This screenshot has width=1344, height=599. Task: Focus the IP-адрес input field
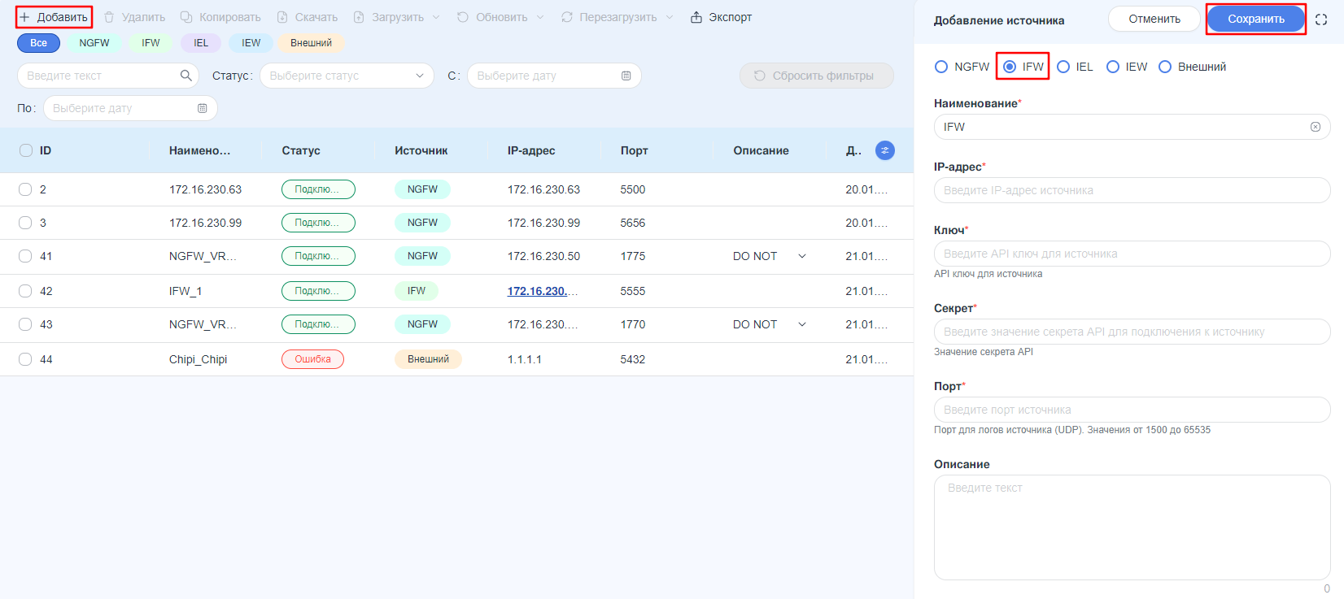[x=1132, y=190]
